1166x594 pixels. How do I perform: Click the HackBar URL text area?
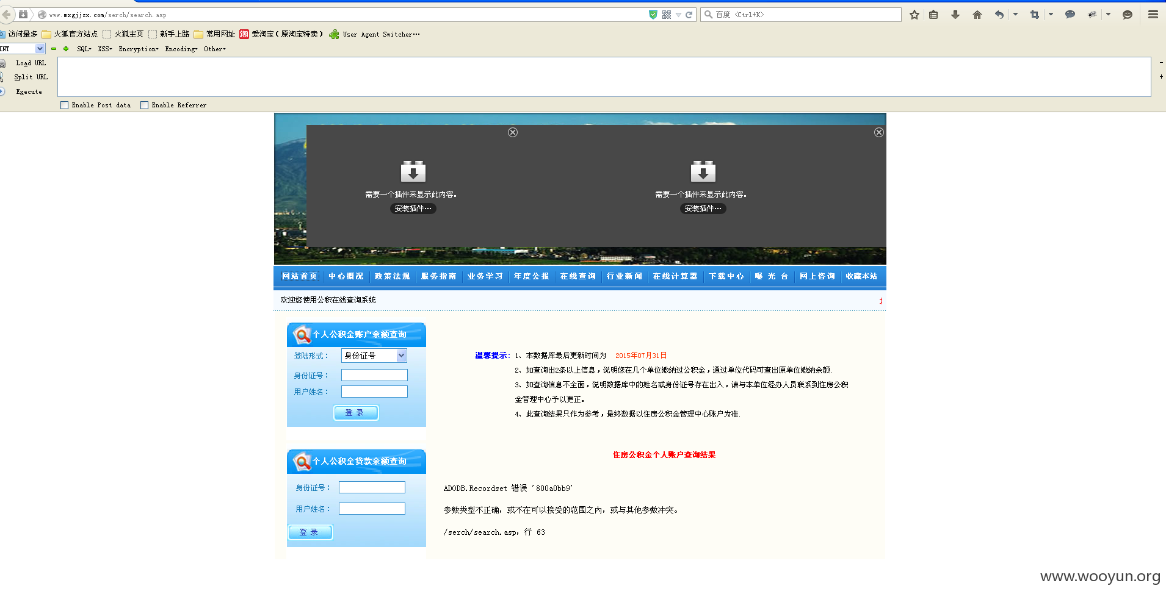(604, 77)
